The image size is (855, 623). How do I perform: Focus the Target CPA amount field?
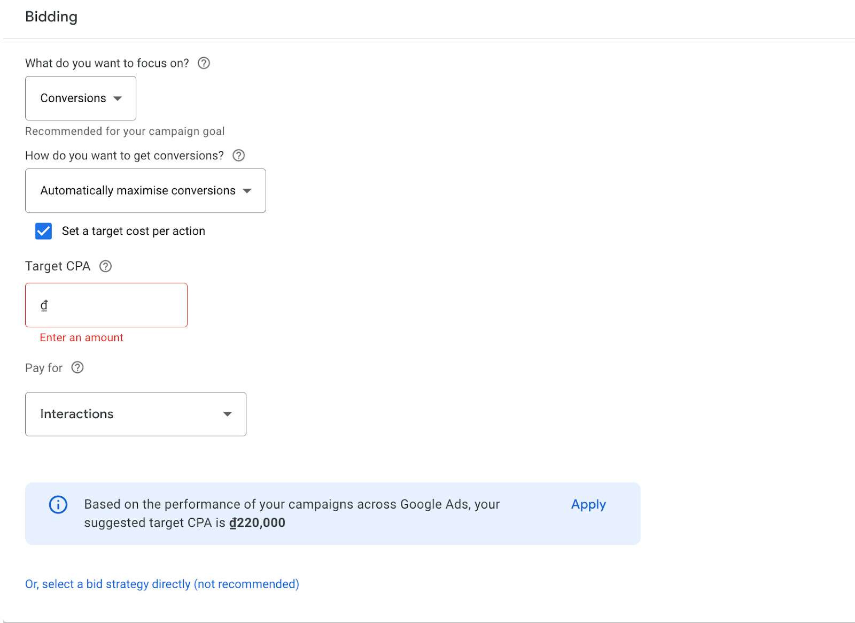(106, 305)
